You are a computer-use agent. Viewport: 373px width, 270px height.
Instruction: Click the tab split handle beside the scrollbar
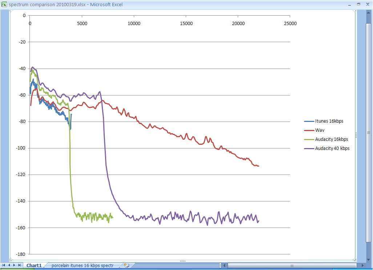pyautogui.click(x=220, y=266)
